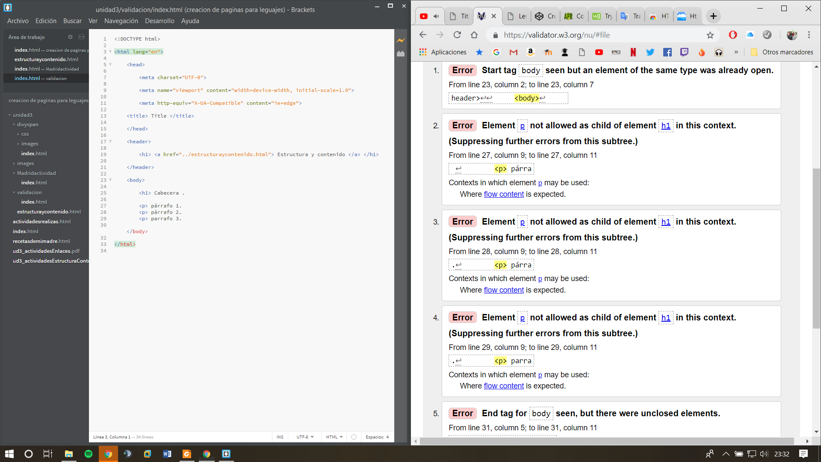Click the Chrome home button
The image size is (821, 462).
[474, 35]
